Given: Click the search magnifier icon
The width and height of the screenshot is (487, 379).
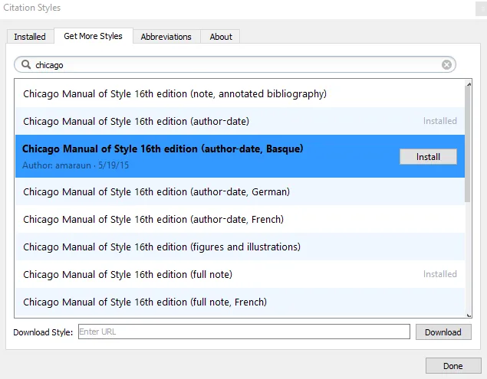Looking at the screenshot, I should click(25, 65).
